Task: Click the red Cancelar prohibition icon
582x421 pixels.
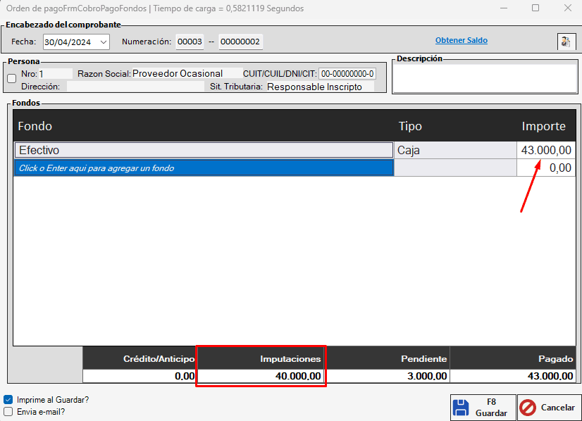Action: tap(528, 408)
